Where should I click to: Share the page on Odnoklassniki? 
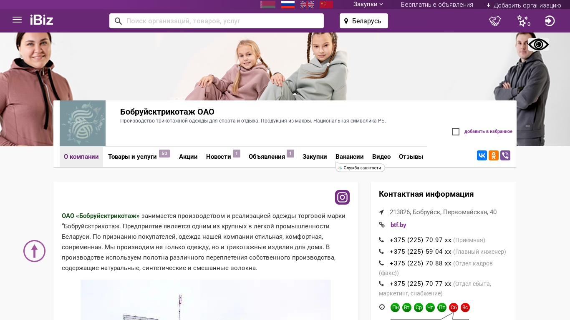tap(494, 155)
